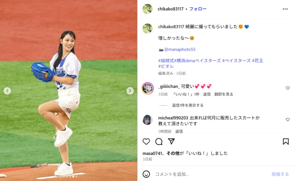Expand the 返信1件を表示する replies

[x=188, y=105]
